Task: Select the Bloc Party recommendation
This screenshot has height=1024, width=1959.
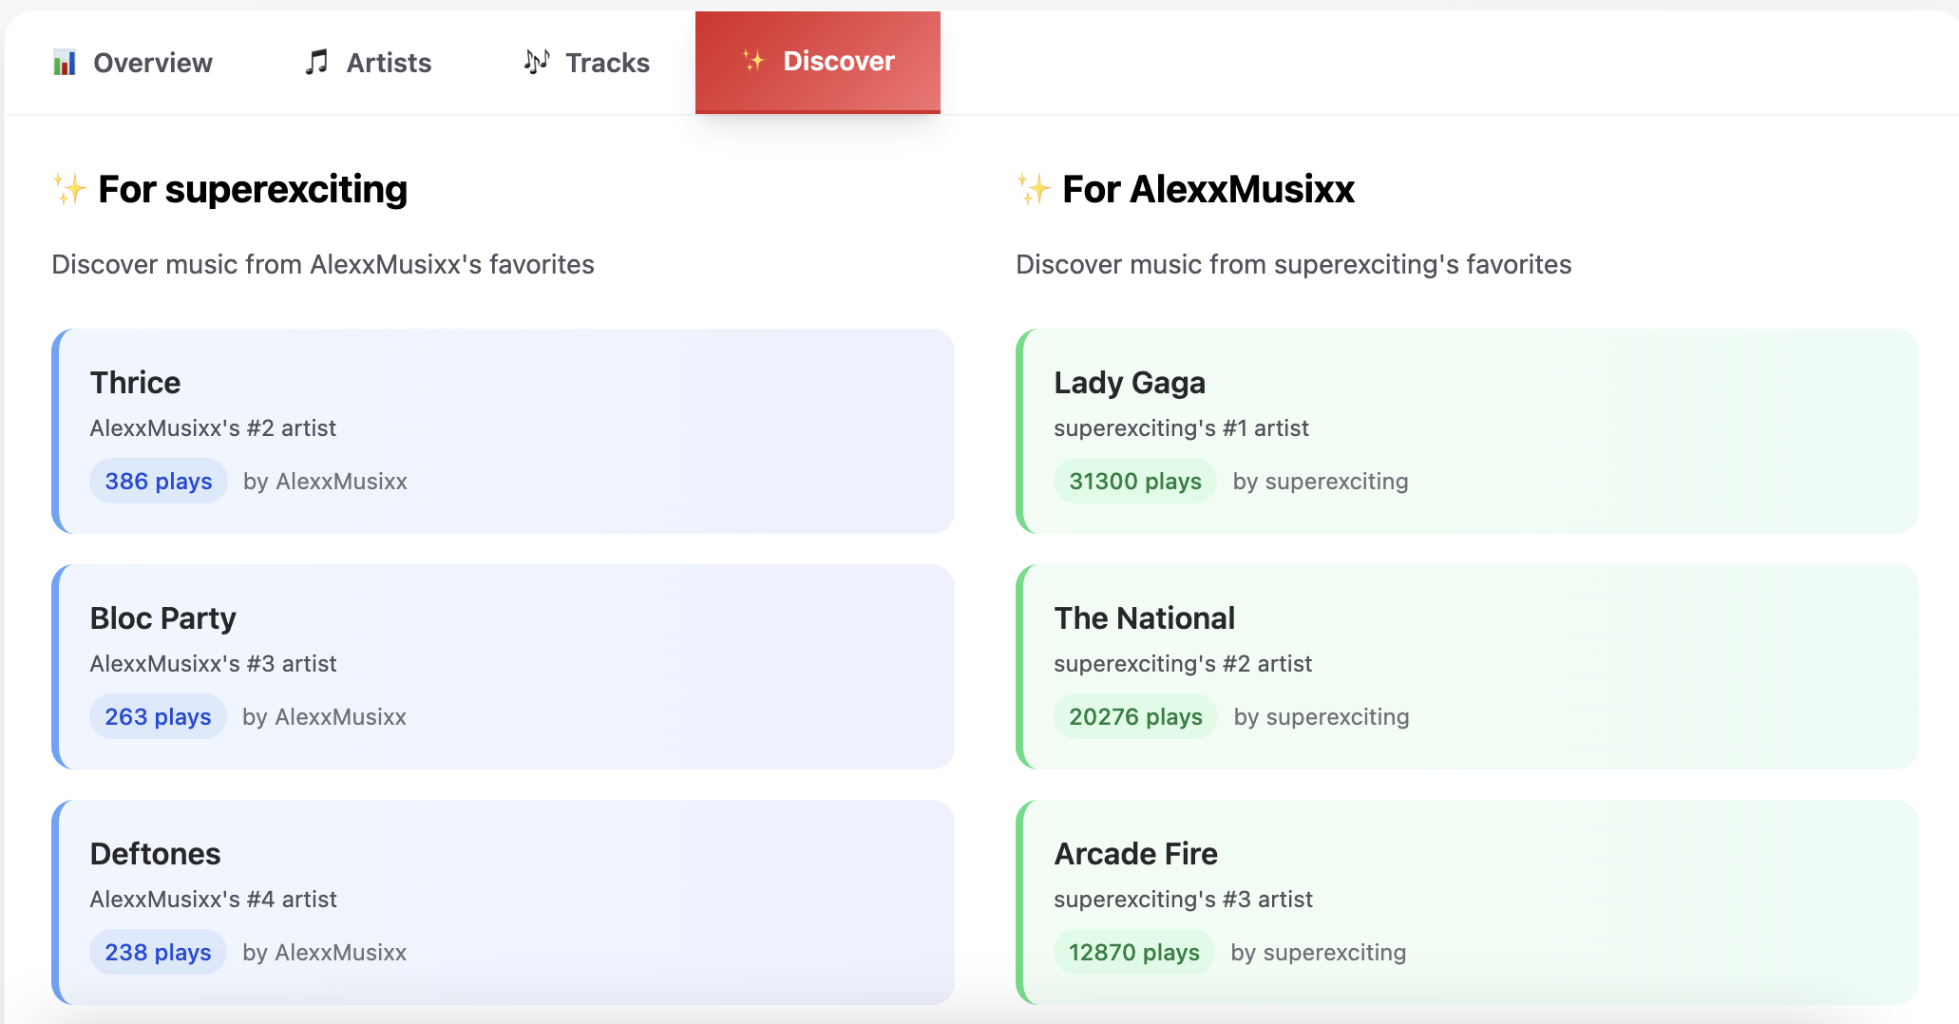Action: click(504, 667)
